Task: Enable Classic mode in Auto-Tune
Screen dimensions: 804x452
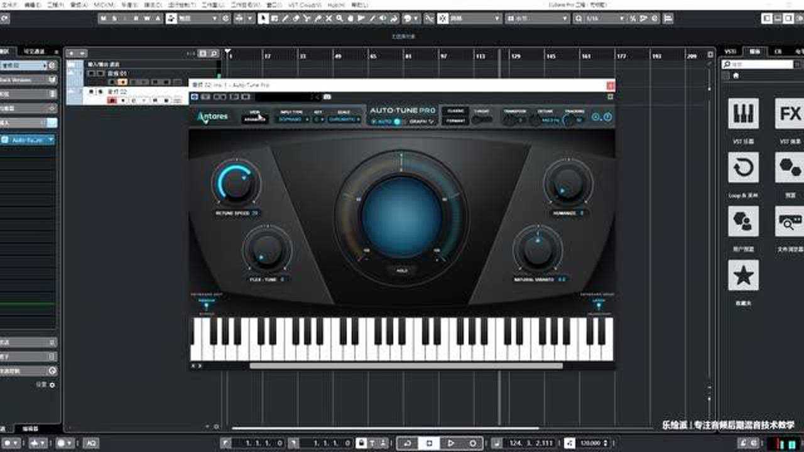Action: pyautogui.click(x=455, y=110)
